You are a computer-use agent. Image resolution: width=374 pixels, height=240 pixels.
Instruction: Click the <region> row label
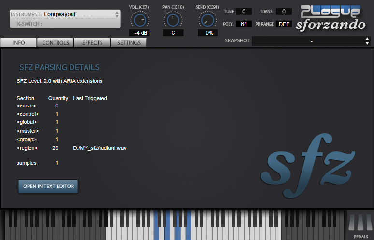point(27,148)
